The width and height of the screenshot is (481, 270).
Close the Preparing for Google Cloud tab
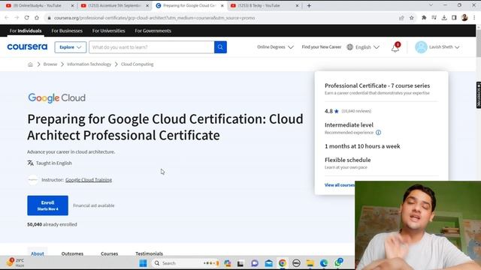tap(222, 5)
